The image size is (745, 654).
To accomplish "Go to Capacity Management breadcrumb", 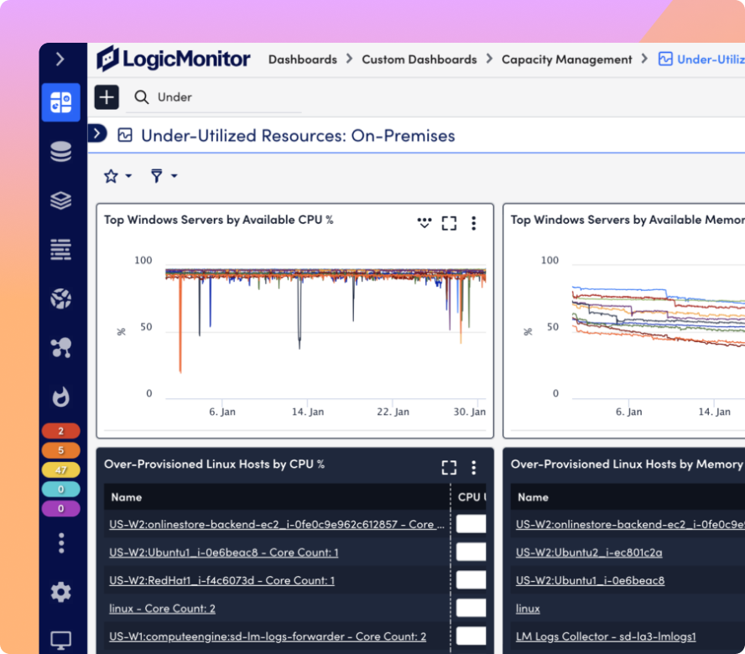I will pyautogui.click(x=566, y=60).
